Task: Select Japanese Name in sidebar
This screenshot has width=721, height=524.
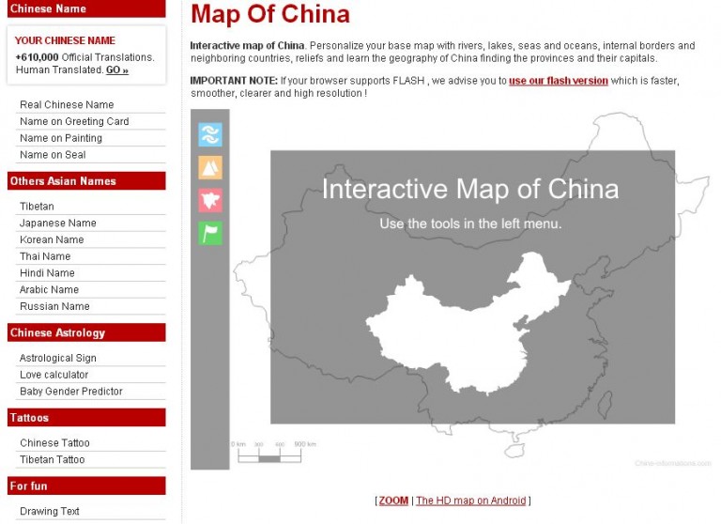Action: 58,223
